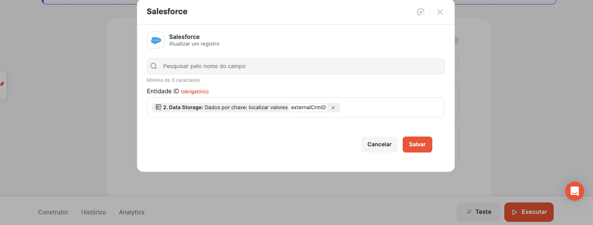Image resolution: width=593 pixels, height=225 pixels.
Task: Click the 'Atualizar um registro' subtitle text
Action: coord(194,44)
